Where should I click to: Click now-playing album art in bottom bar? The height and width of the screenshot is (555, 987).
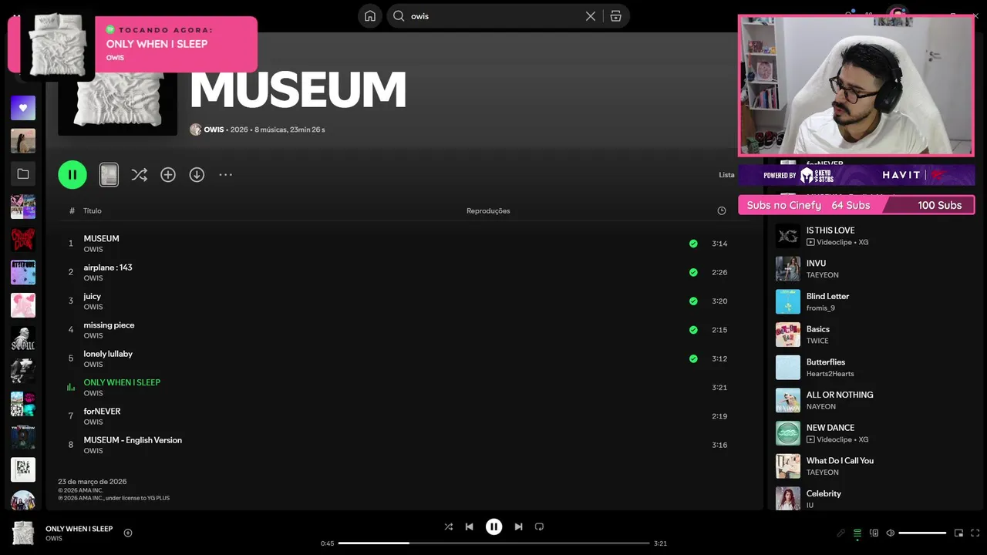pyautogui.click(x=23, y=533)
